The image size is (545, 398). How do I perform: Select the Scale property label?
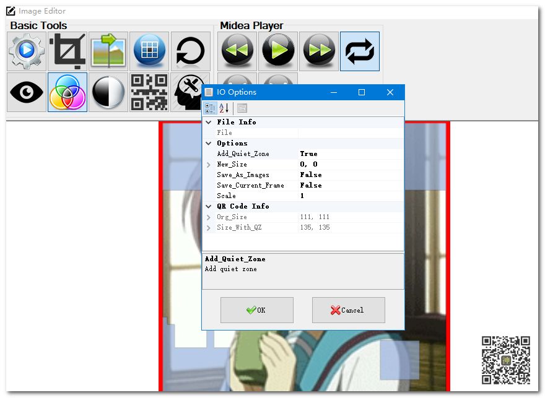pos(226,196)
